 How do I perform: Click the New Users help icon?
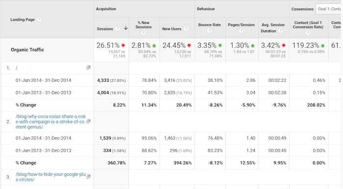point(186,28)
